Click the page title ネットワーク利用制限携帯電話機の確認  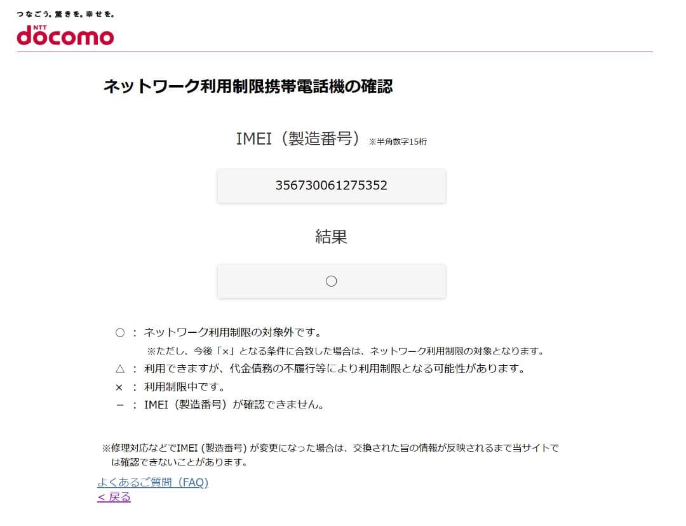tap(248, 86)
